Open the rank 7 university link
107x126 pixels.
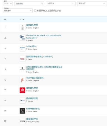(x=32, y=88)
